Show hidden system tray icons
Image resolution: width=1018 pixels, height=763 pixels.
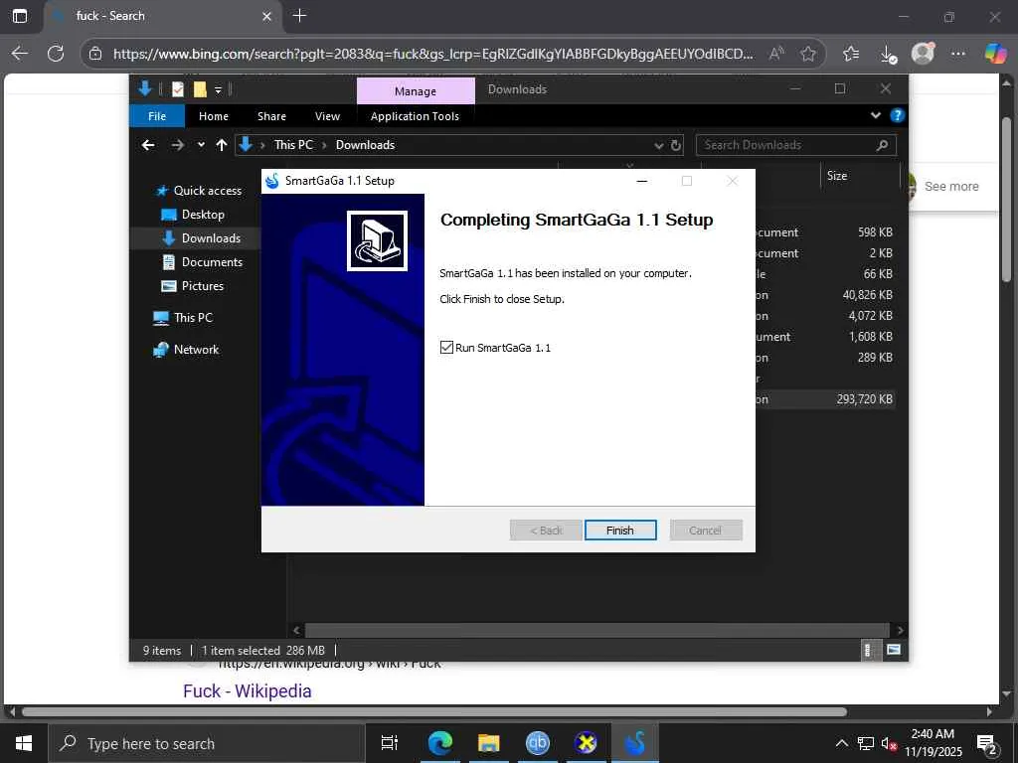(x=841, y=743)
